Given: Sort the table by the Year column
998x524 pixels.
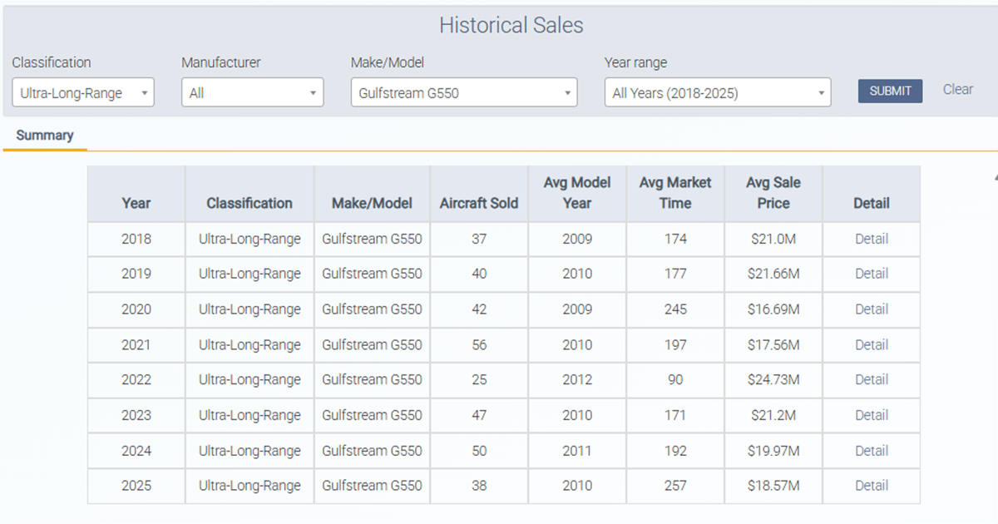Looking at the screenshot, I should (136, 202).
